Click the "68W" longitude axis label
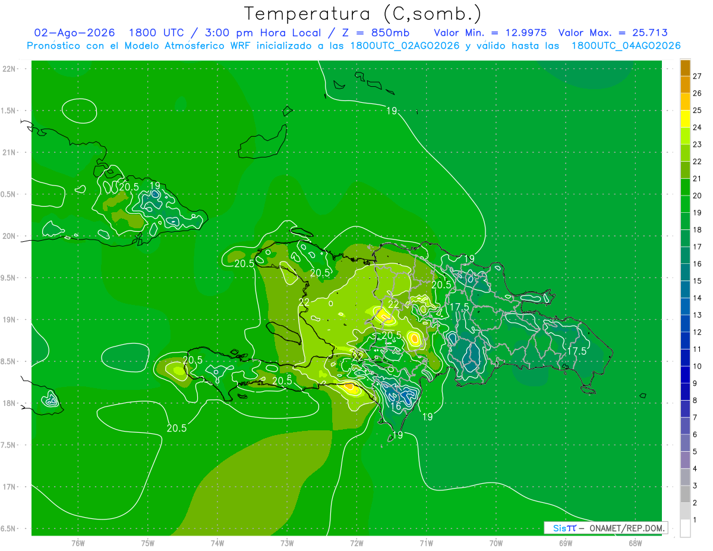 635,543
